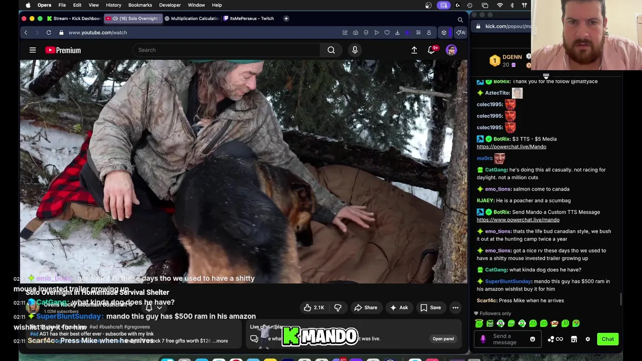Expand video description with ...more

[220, 341]
